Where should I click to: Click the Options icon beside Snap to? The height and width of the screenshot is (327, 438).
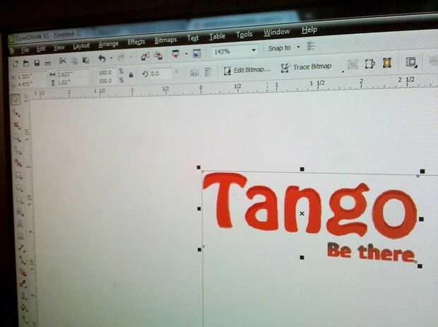coord(311,46)
